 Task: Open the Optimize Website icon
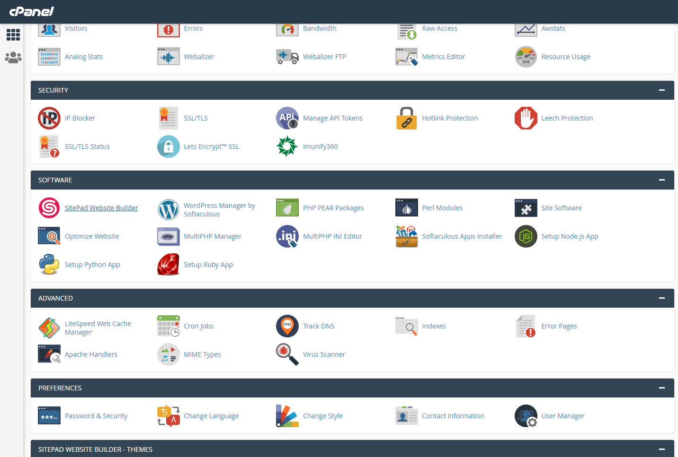pyautogui.click(x=49, y=236)
